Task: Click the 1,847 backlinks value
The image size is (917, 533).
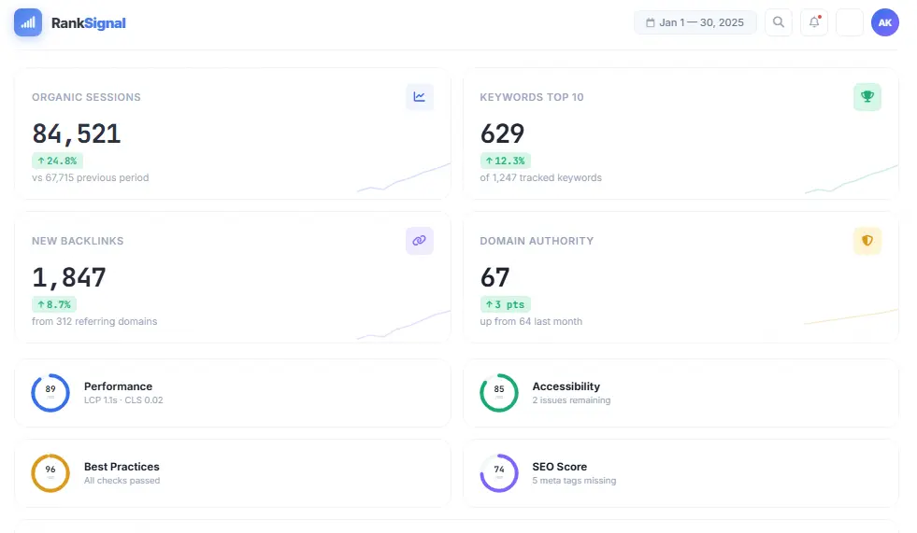Action: tap(69, 277)
